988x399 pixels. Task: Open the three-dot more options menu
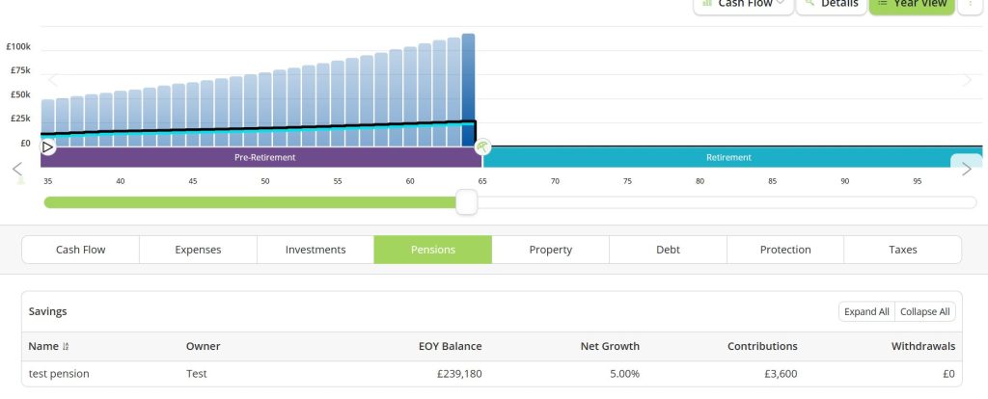pos(972,4)
